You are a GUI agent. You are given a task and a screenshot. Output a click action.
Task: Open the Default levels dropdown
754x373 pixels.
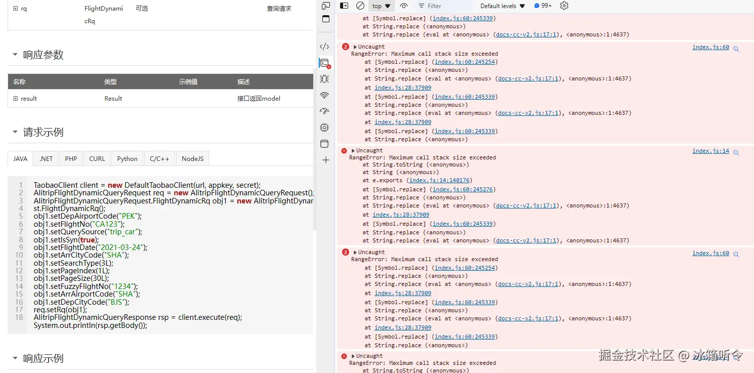[502, 6]
